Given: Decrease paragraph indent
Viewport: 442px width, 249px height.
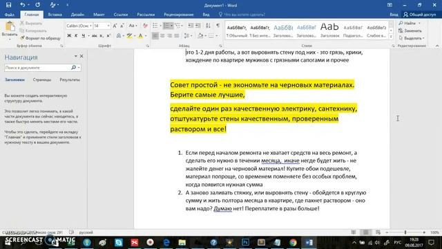Looking at the screenshot, I should (x=191, y=26).
